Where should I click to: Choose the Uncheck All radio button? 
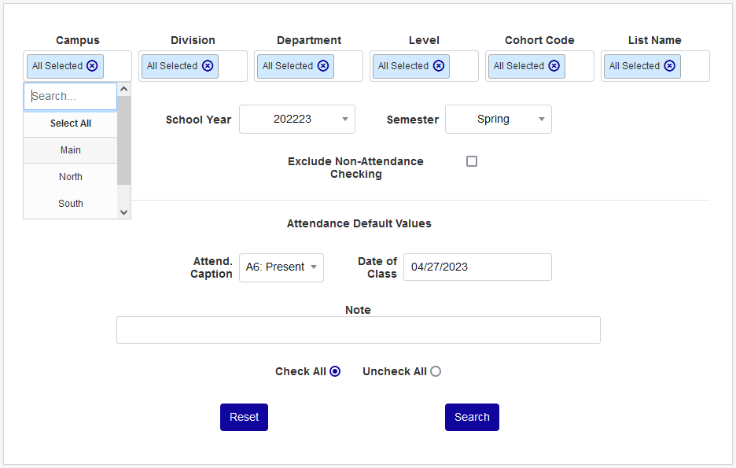(x=436, y=371)
